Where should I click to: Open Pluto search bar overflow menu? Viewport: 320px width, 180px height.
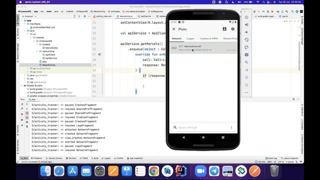231,127
